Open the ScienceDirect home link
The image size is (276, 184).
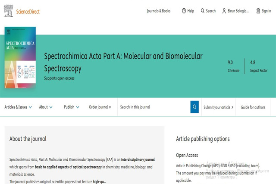click(28, 12)
